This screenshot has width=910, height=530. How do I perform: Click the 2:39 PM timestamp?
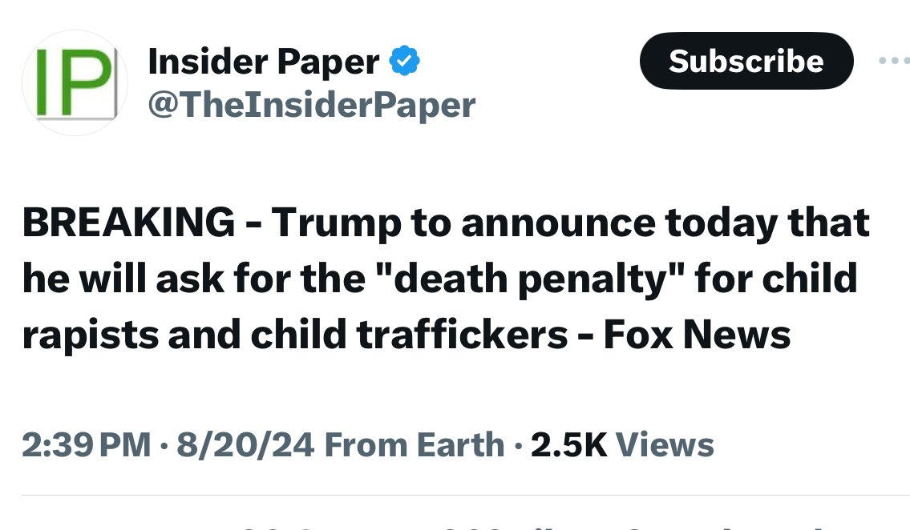pos(87,444)
